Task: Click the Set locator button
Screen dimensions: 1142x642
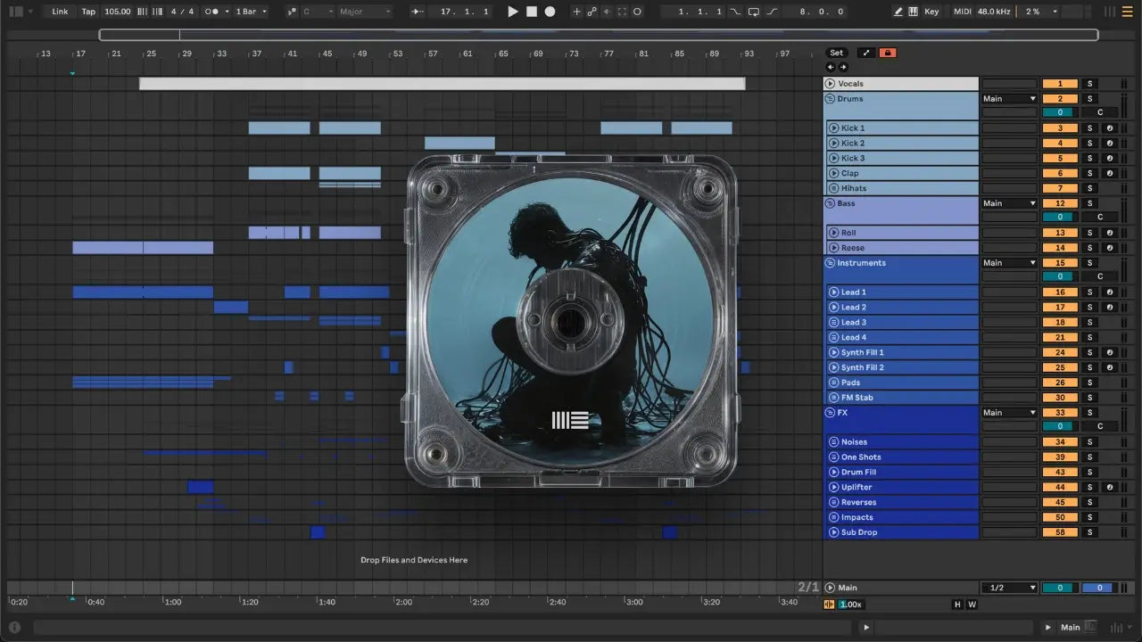Action: (x=836, y=53)
